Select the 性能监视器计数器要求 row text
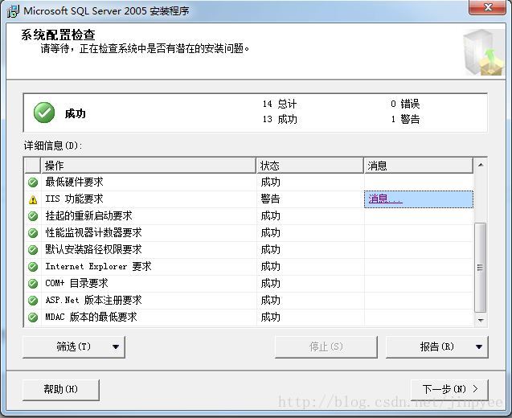512x418 pixels. pos(94,232)
